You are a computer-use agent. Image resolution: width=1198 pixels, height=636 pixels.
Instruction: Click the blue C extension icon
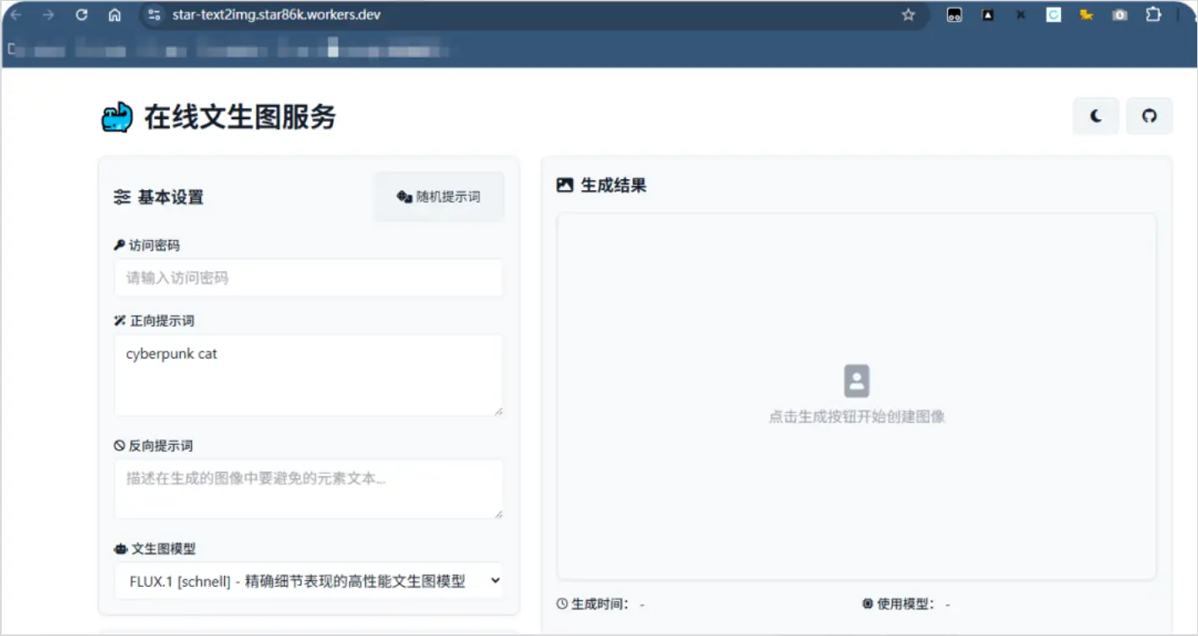click(x=1054, y=15)
